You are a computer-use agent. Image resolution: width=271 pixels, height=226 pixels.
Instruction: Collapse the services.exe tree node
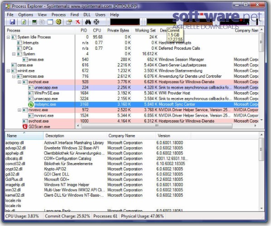[14, 76]
